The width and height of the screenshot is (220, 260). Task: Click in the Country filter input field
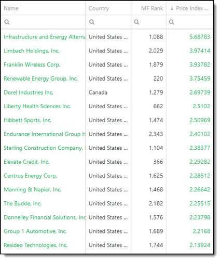click(108, 22)
